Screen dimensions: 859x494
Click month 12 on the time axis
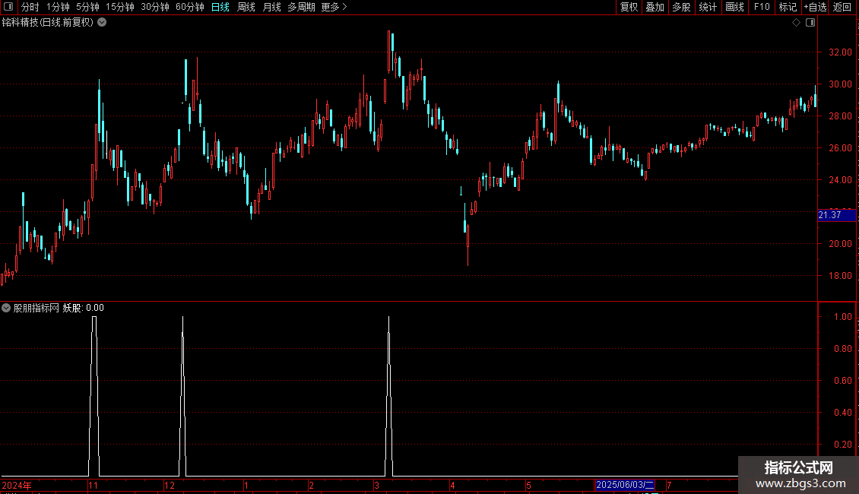click(170, 485)
